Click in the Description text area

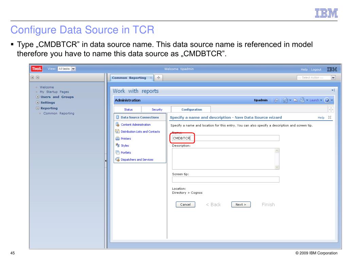coord(224,159)
